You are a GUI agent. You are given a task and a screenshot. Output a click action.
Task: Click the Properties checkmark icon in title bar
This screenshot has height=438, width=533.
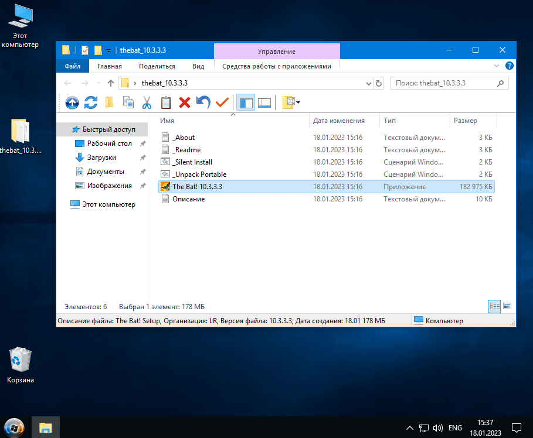click(85, 50)
